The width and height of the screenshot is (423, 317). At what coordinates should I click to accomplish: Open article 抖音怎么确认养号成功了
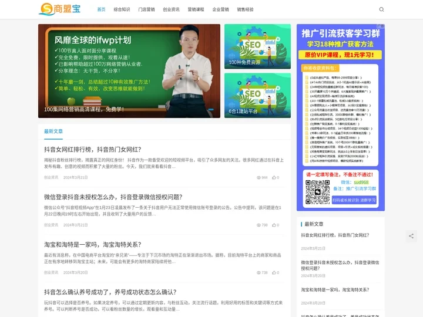coord(110,292)
